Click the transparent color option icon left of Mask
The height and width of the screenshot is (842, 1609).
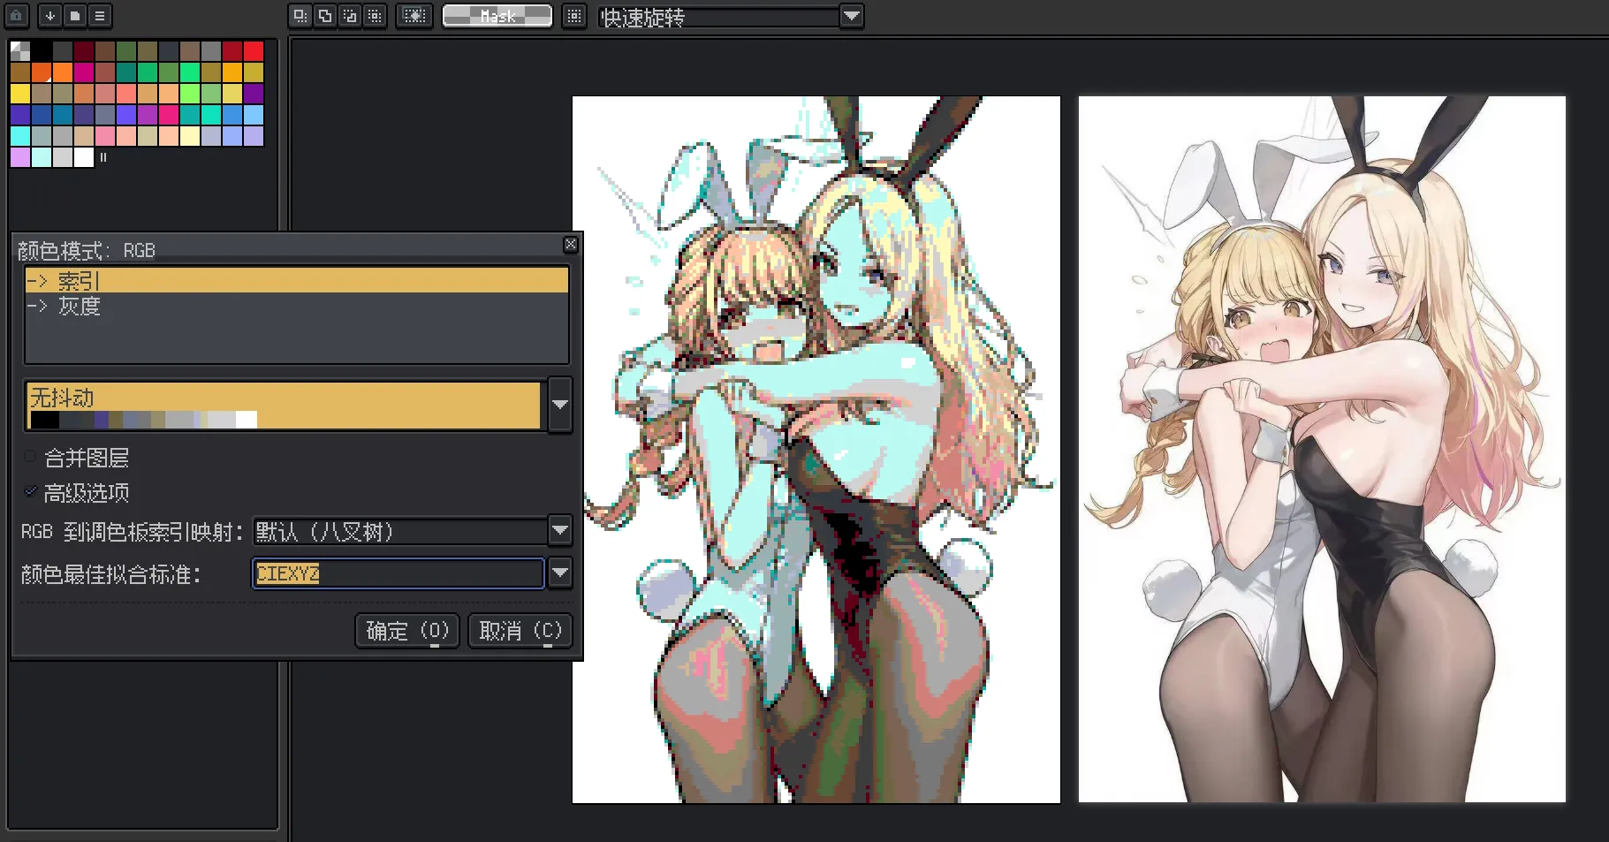tap(414, 16)
